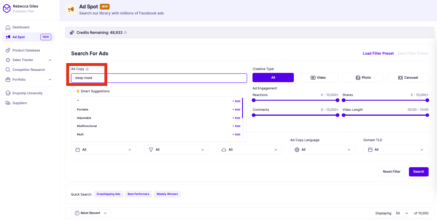Click the Search button
Screen dimensions: 437x221
(x=418, y=172)
